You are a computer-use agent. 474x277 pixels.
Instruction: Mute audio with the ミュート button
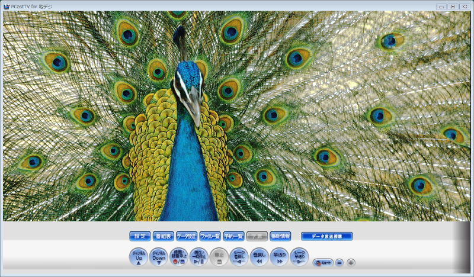coord(323,262)
